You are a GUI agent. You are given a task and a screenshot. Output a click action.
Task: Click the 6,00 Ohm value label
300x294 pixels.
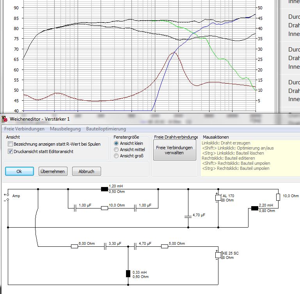click(87, 244)
